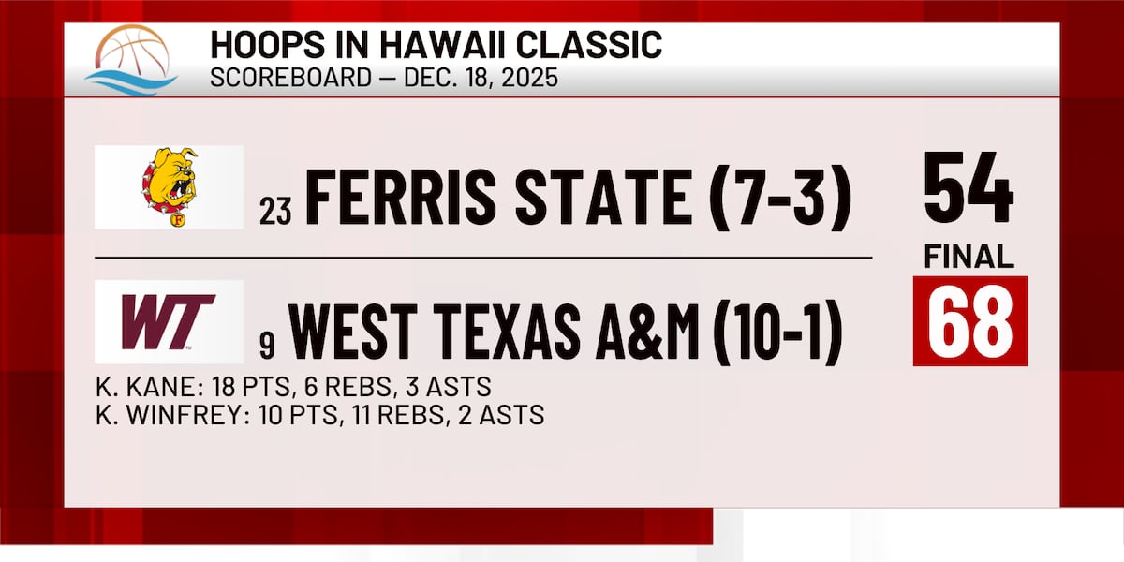Click the FINAL game status label

(x=969, y=258)
